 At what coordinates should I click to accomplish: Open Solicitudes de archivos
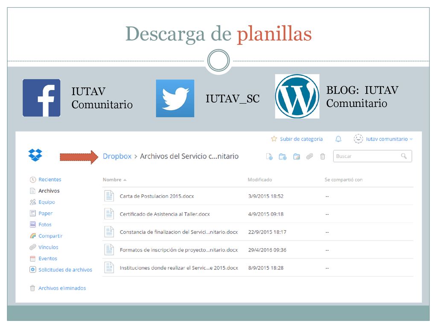[65, 270]
